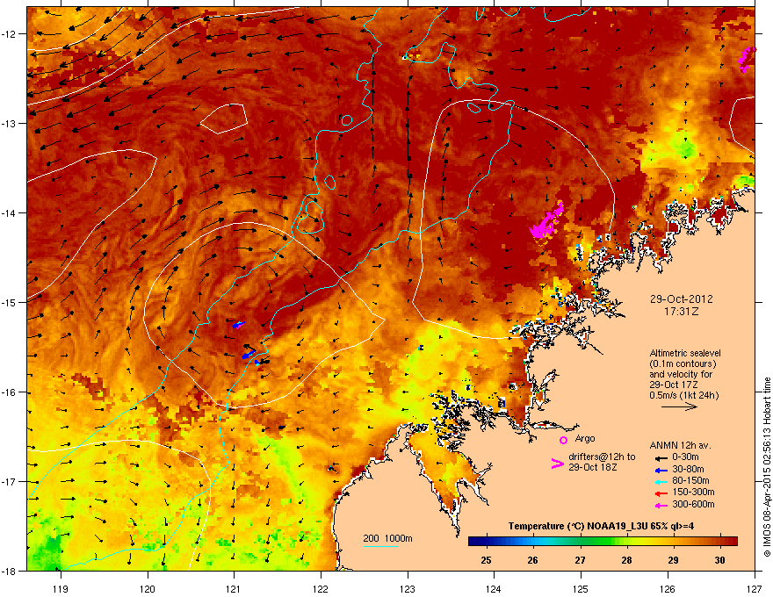Screen dimensions: 773x597
Task: Click the '0.5m/s (1kt 24h)' text
Action: pos(684,396)
